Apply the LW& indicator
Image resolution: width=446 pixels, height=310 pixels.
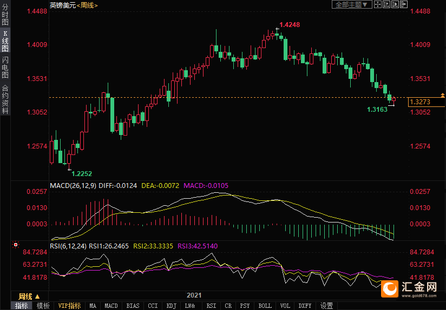point(190,306)
